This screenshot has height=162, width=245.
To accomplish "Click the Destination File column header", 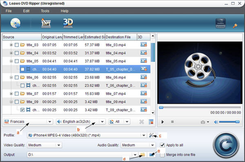I will (x=121, y=37).
